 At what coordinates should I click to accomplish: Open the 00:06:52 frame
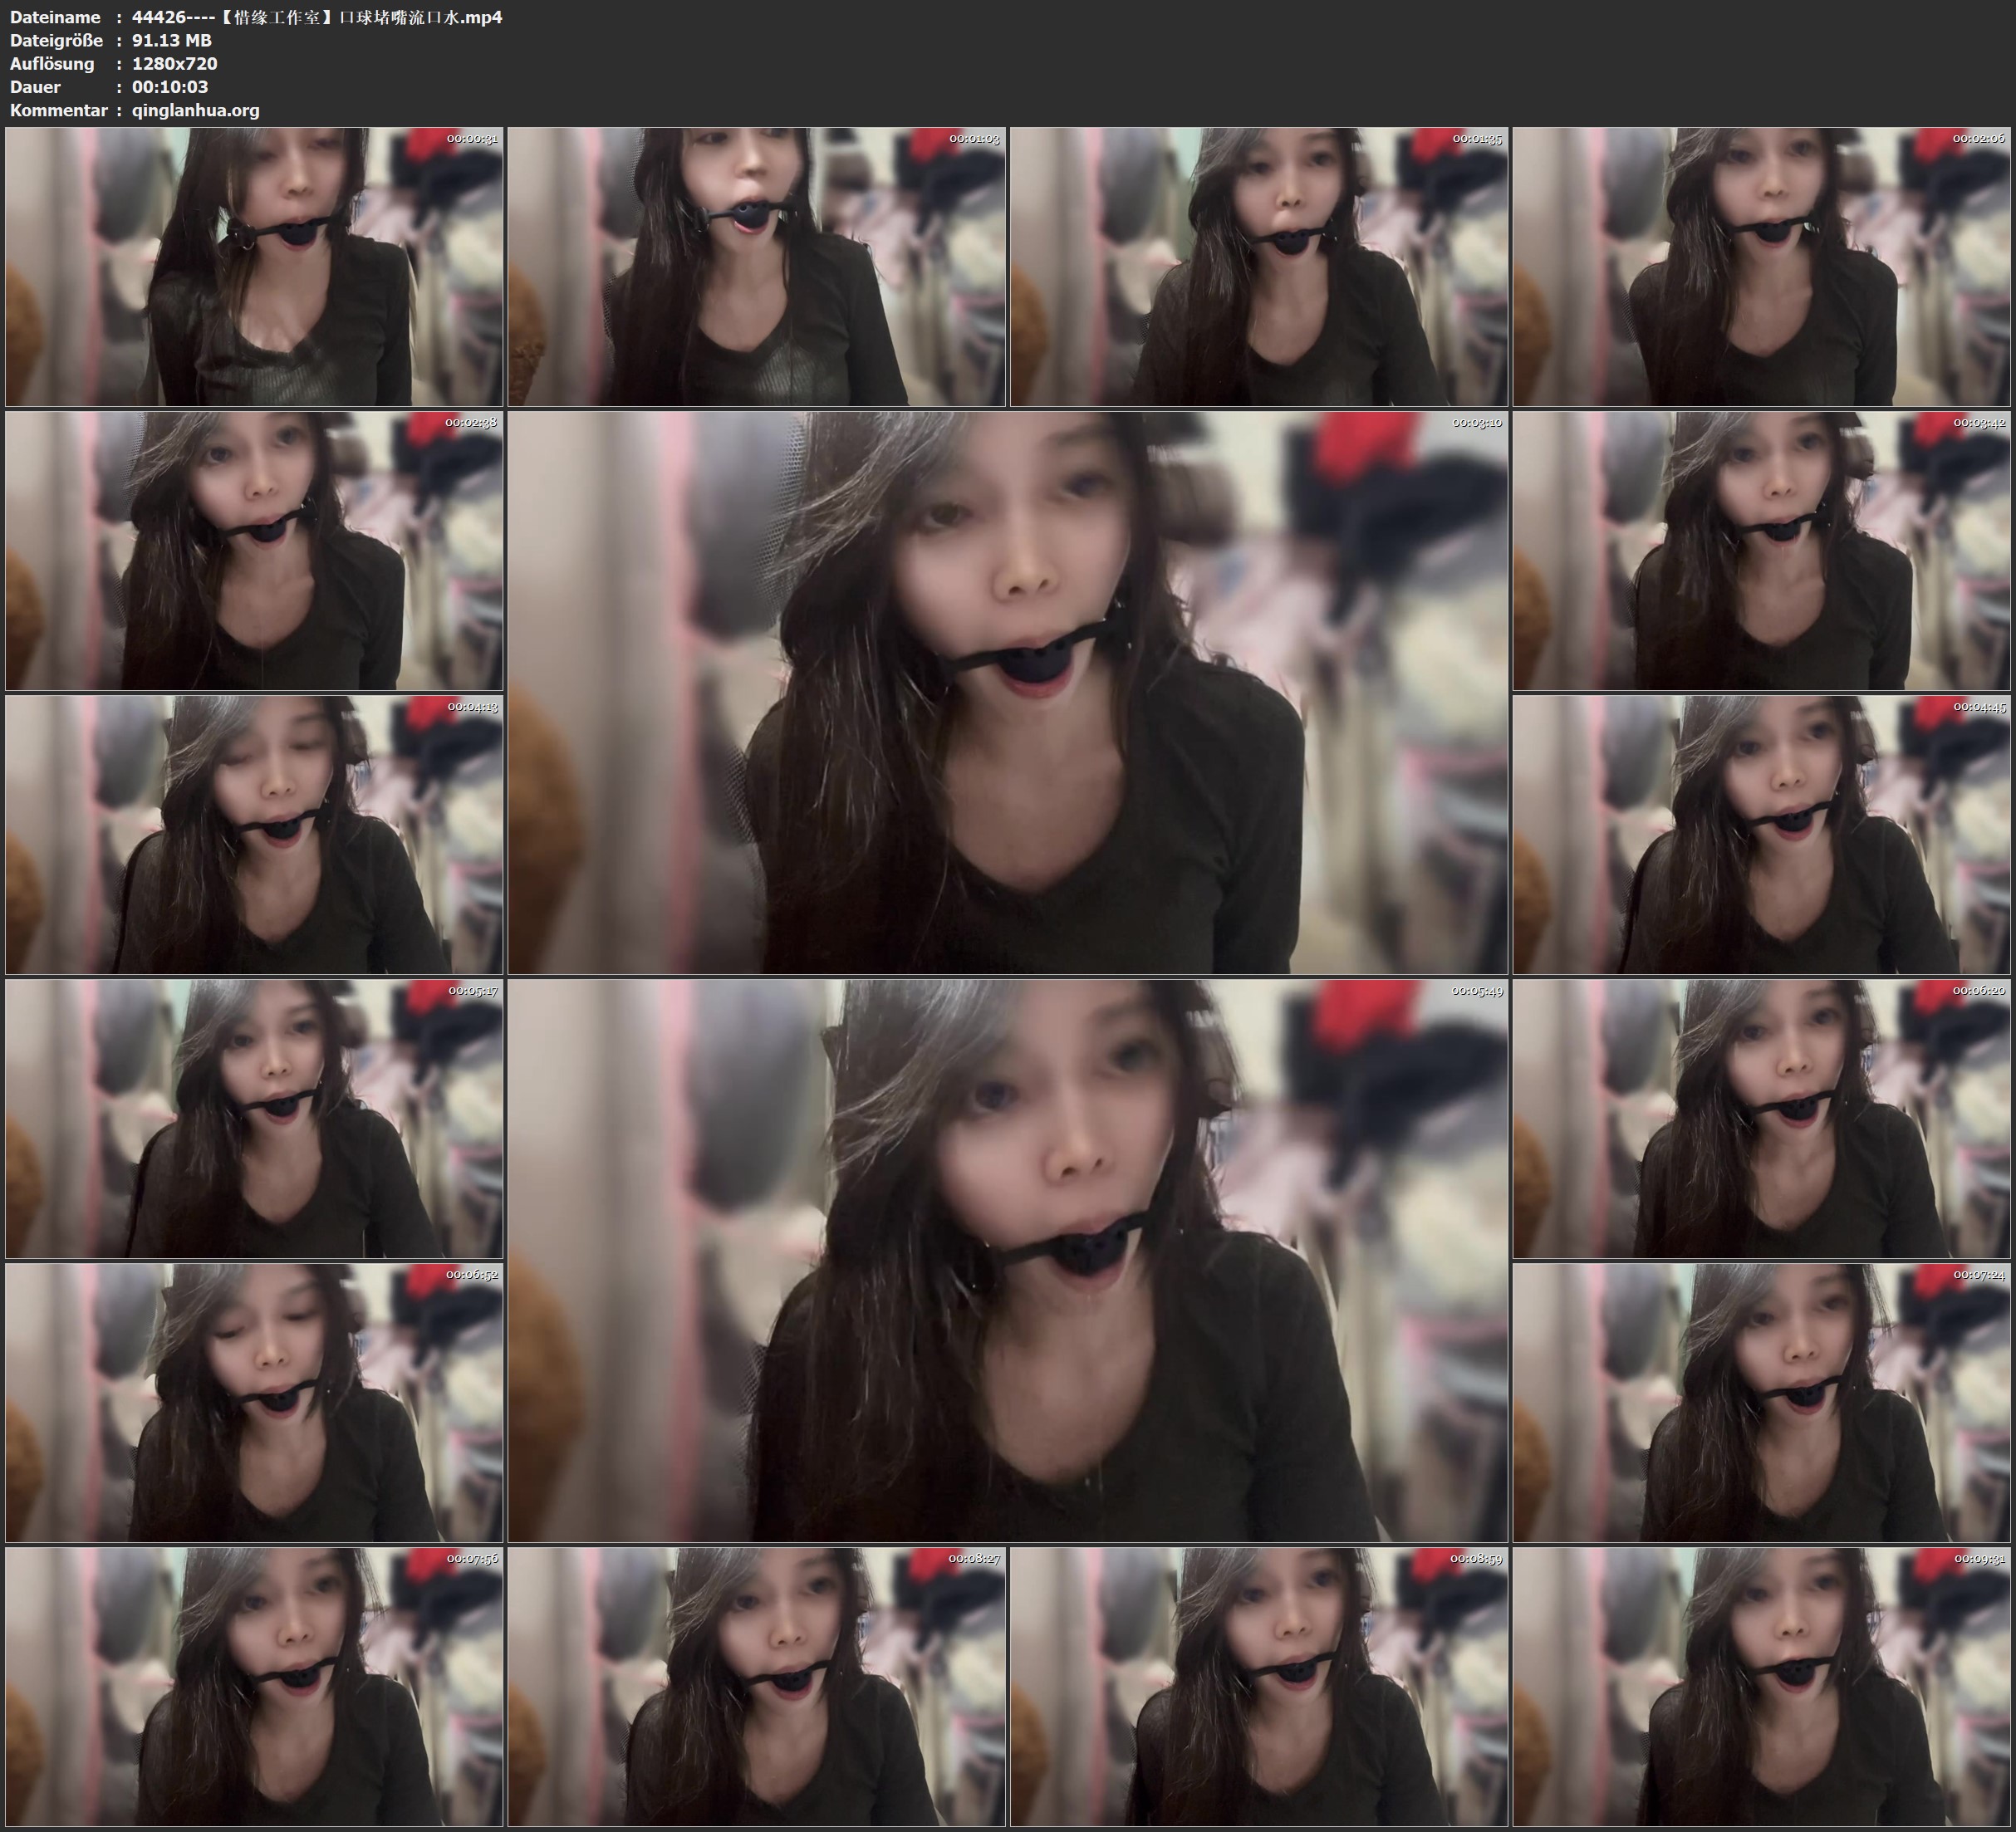point(254,1403)
